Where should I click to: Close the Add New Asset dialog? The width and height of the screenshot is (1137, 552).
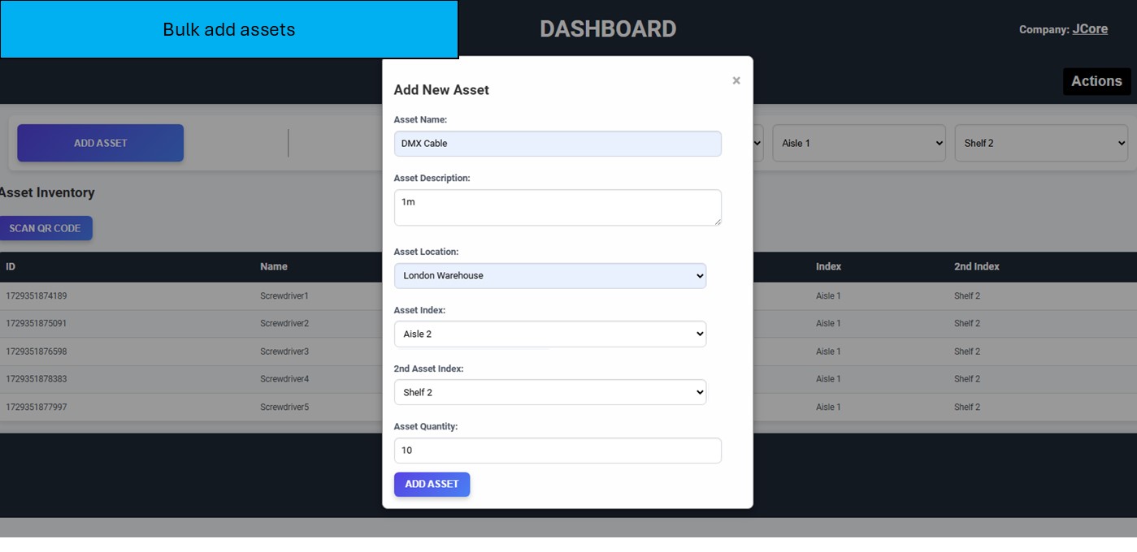[x=736, y=80]
